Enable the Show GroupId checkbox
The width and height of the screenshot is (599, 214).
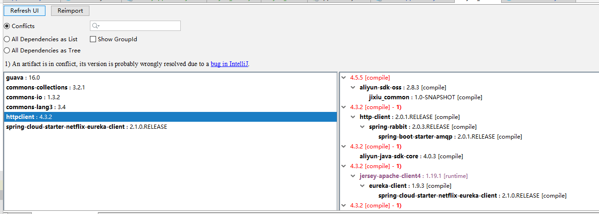(93, 39)
